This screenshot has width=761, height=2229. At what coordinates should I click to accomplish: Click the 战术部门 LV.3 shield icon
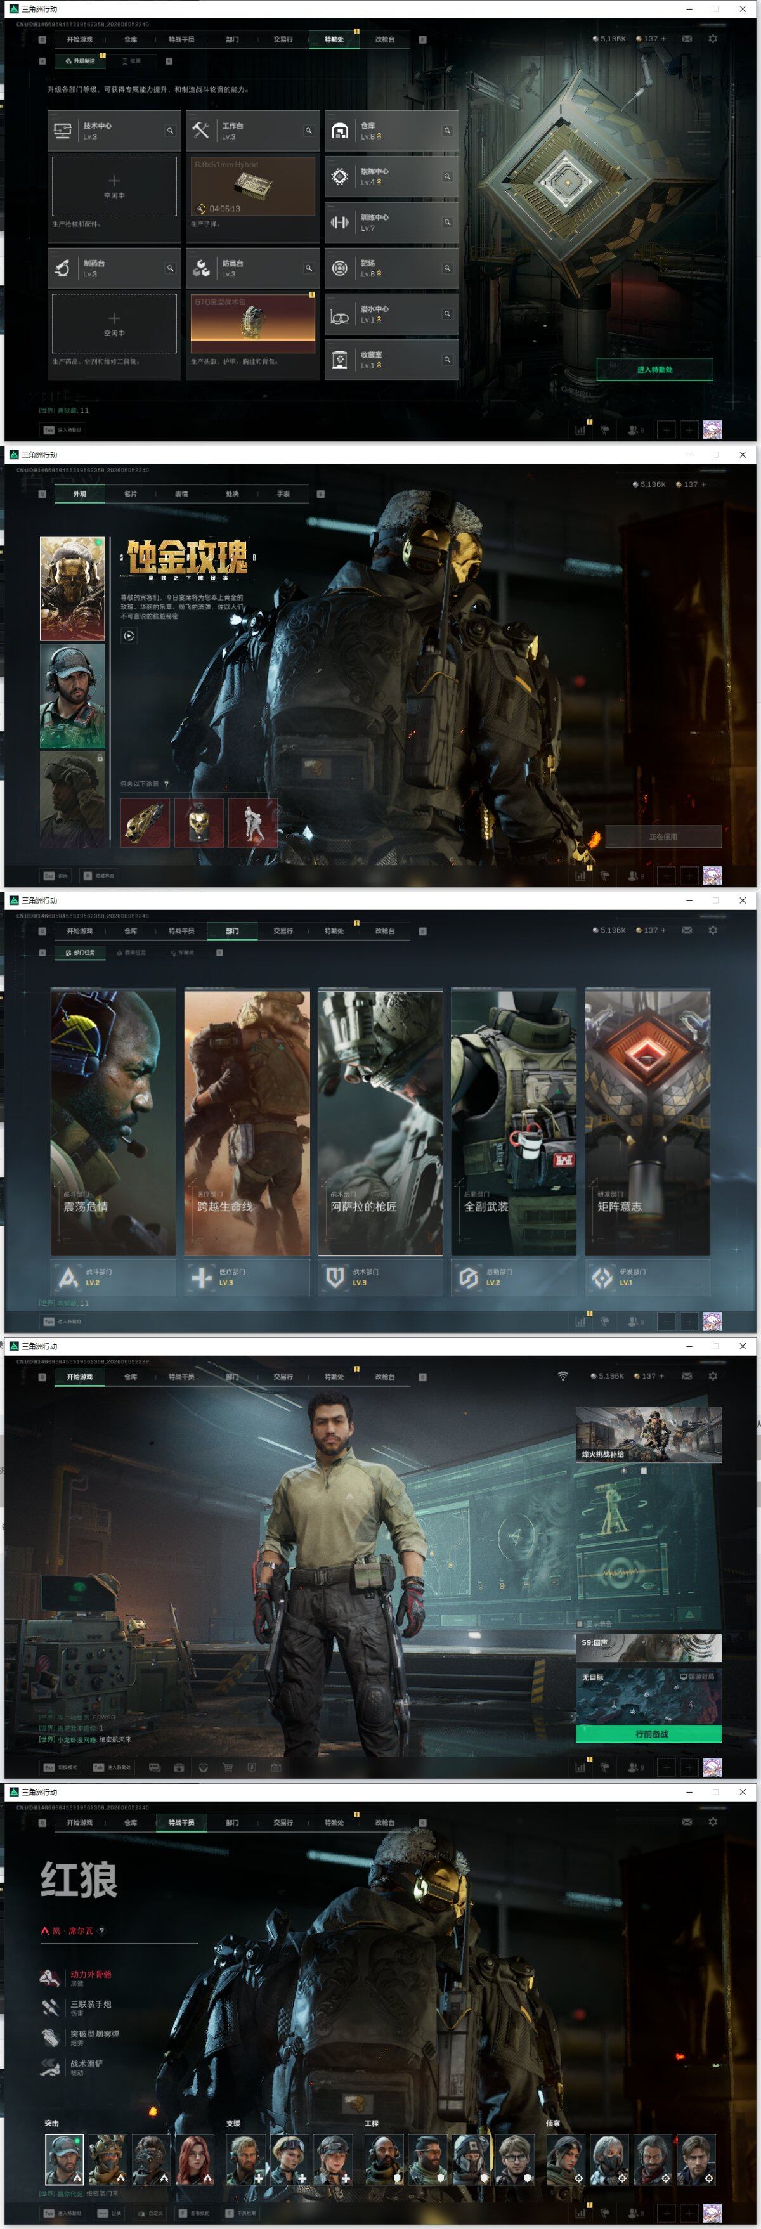coord(335,1277)
